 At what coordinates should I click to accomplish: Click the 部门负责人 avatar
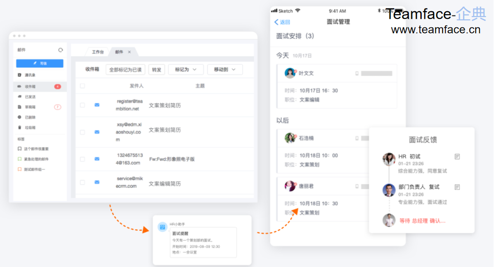[389, 190]
